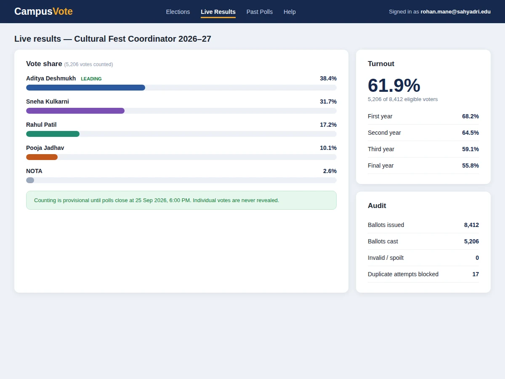Select the Final year turnout row
The height and width of the screenshot is (379, 505).
[423, 165]
